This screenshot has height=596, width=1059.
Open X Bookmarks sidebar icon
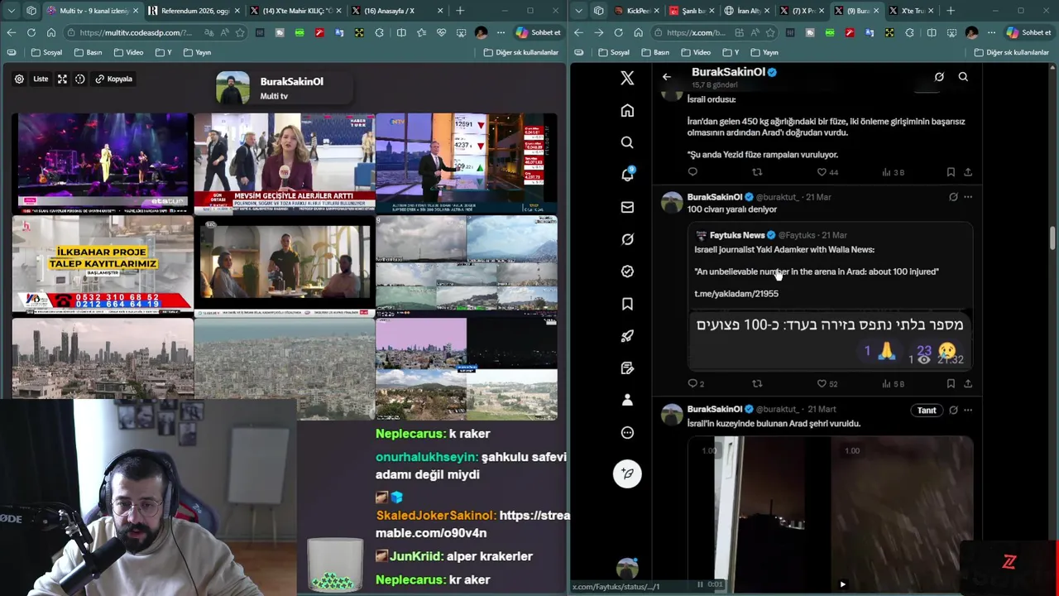tap(627, 304)
